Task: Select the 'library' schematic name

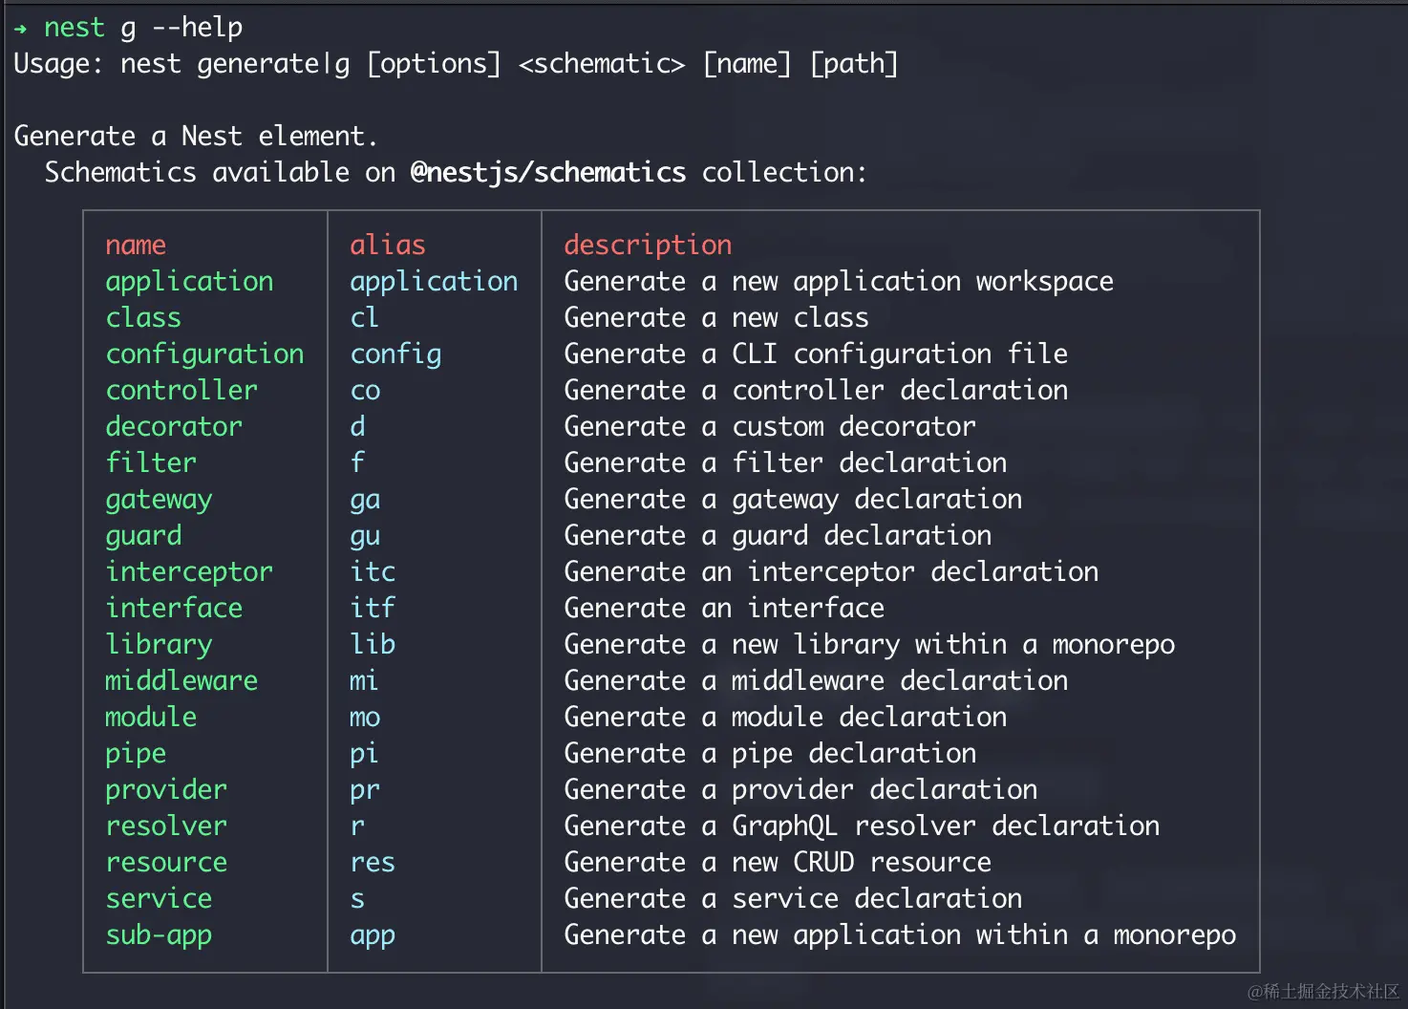Action: tap(159, 645)
